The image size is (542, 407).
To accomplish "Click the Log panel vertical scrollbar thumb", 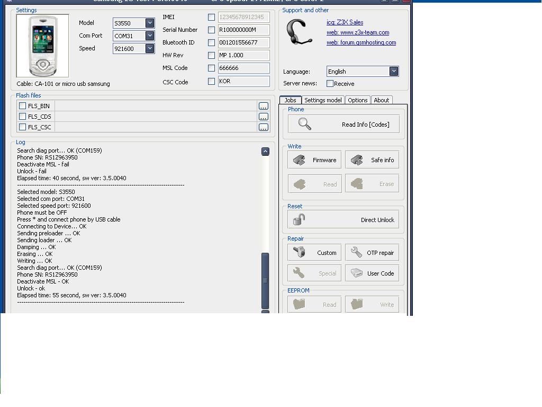I will click(265, 280).
